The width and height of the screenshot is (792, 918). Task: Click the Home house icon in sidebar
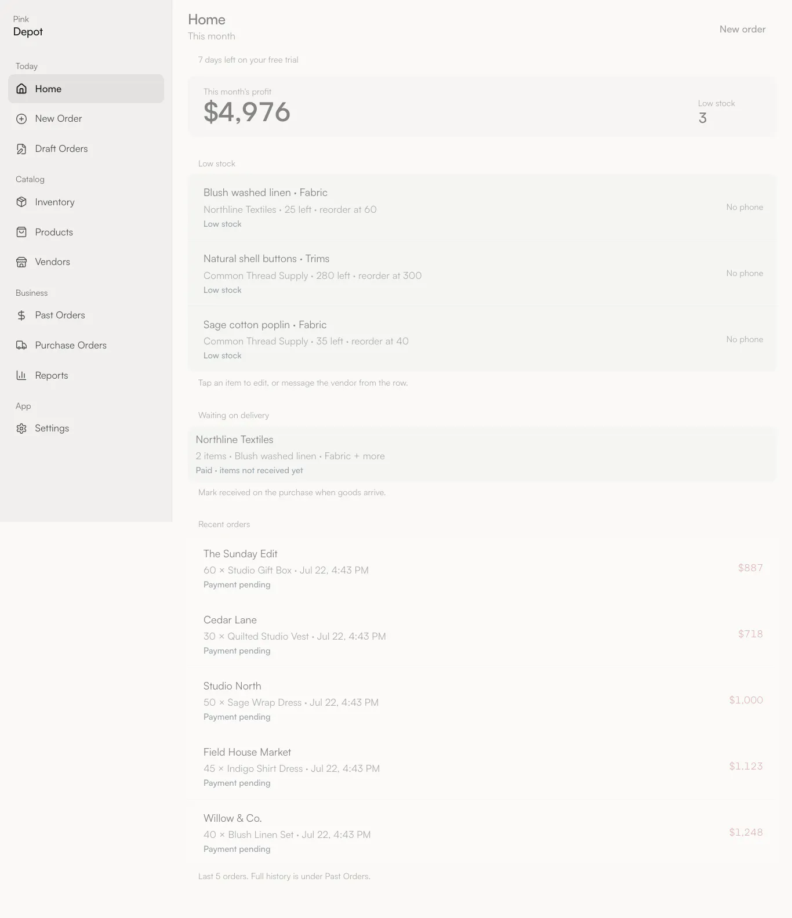coord(21,89)
